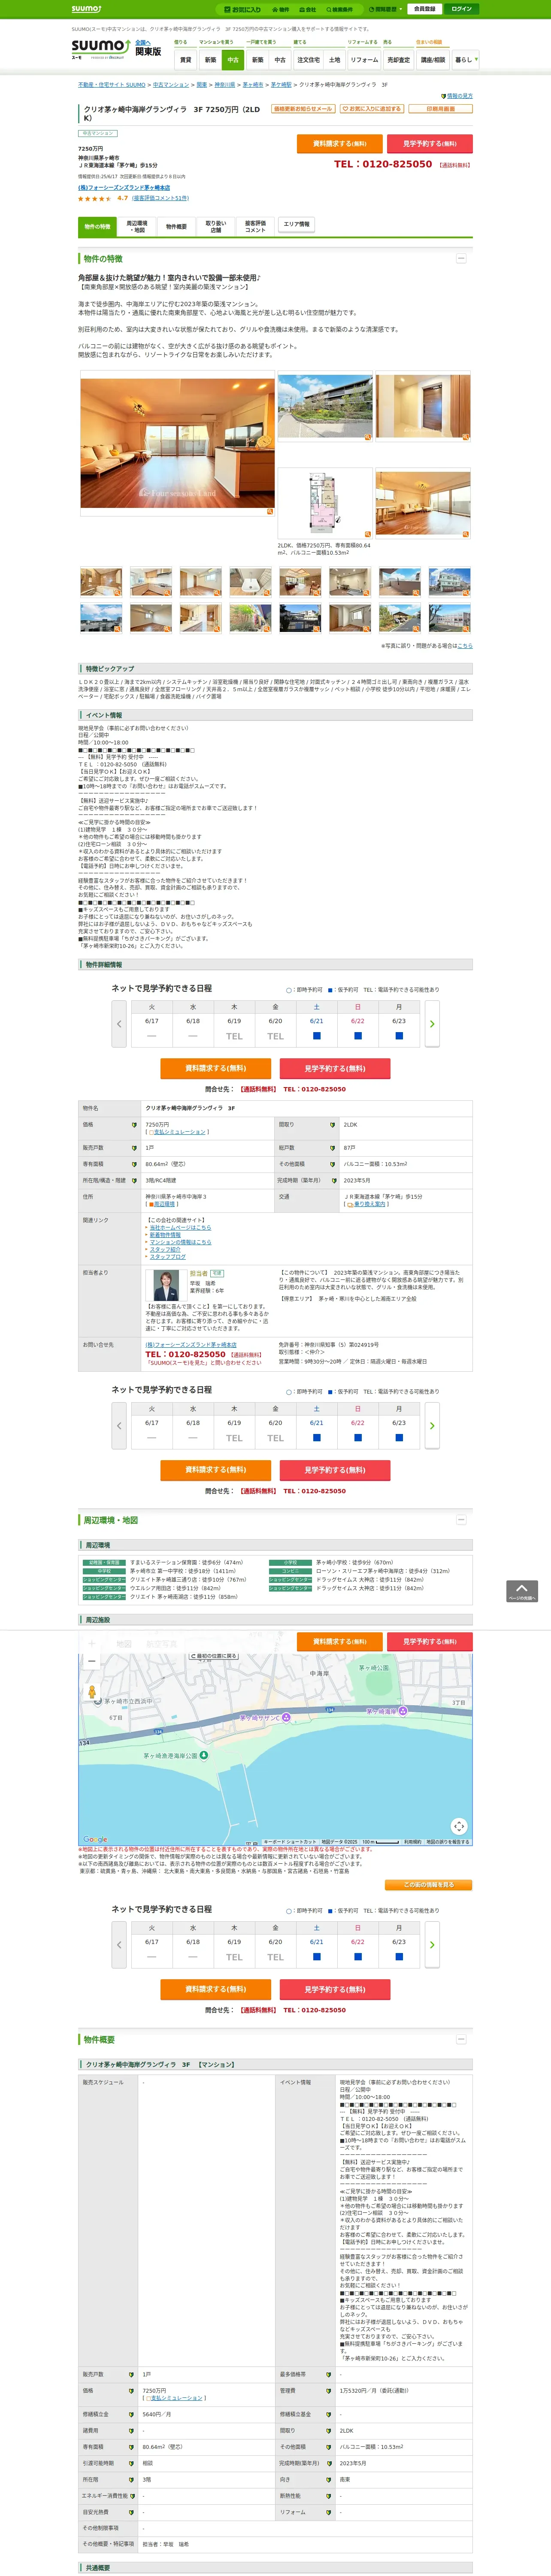Follow the 中古マンション breadcrumb link
This screenshot has height=2576, width=551.
point(171,85)
